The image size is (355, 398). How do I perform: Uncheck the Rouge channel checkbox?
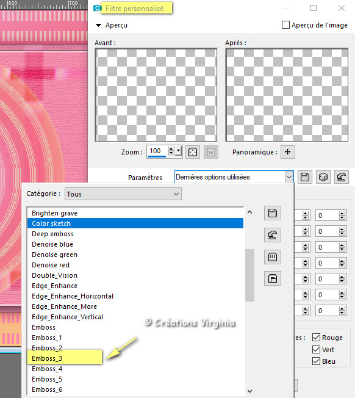(316, 338)
